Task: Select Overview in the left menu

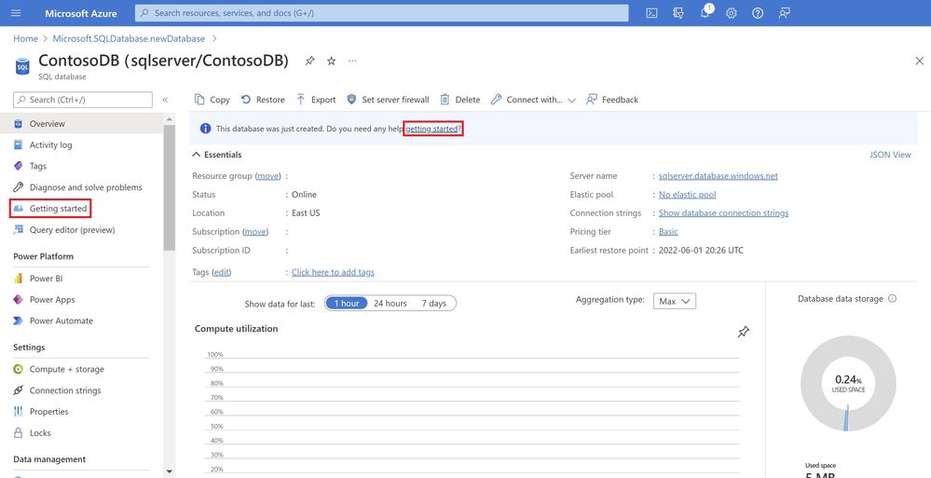Action: [x=81, y=124]
